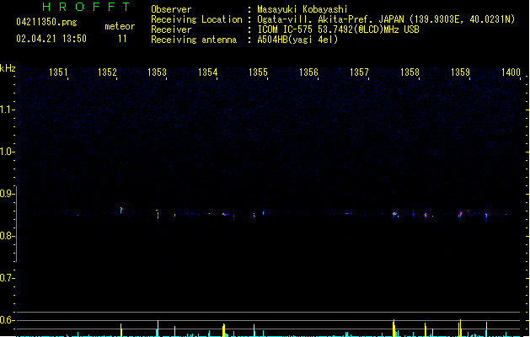Click the 1356 time axis label
530x337 pixels.
[x=308, y=72]
